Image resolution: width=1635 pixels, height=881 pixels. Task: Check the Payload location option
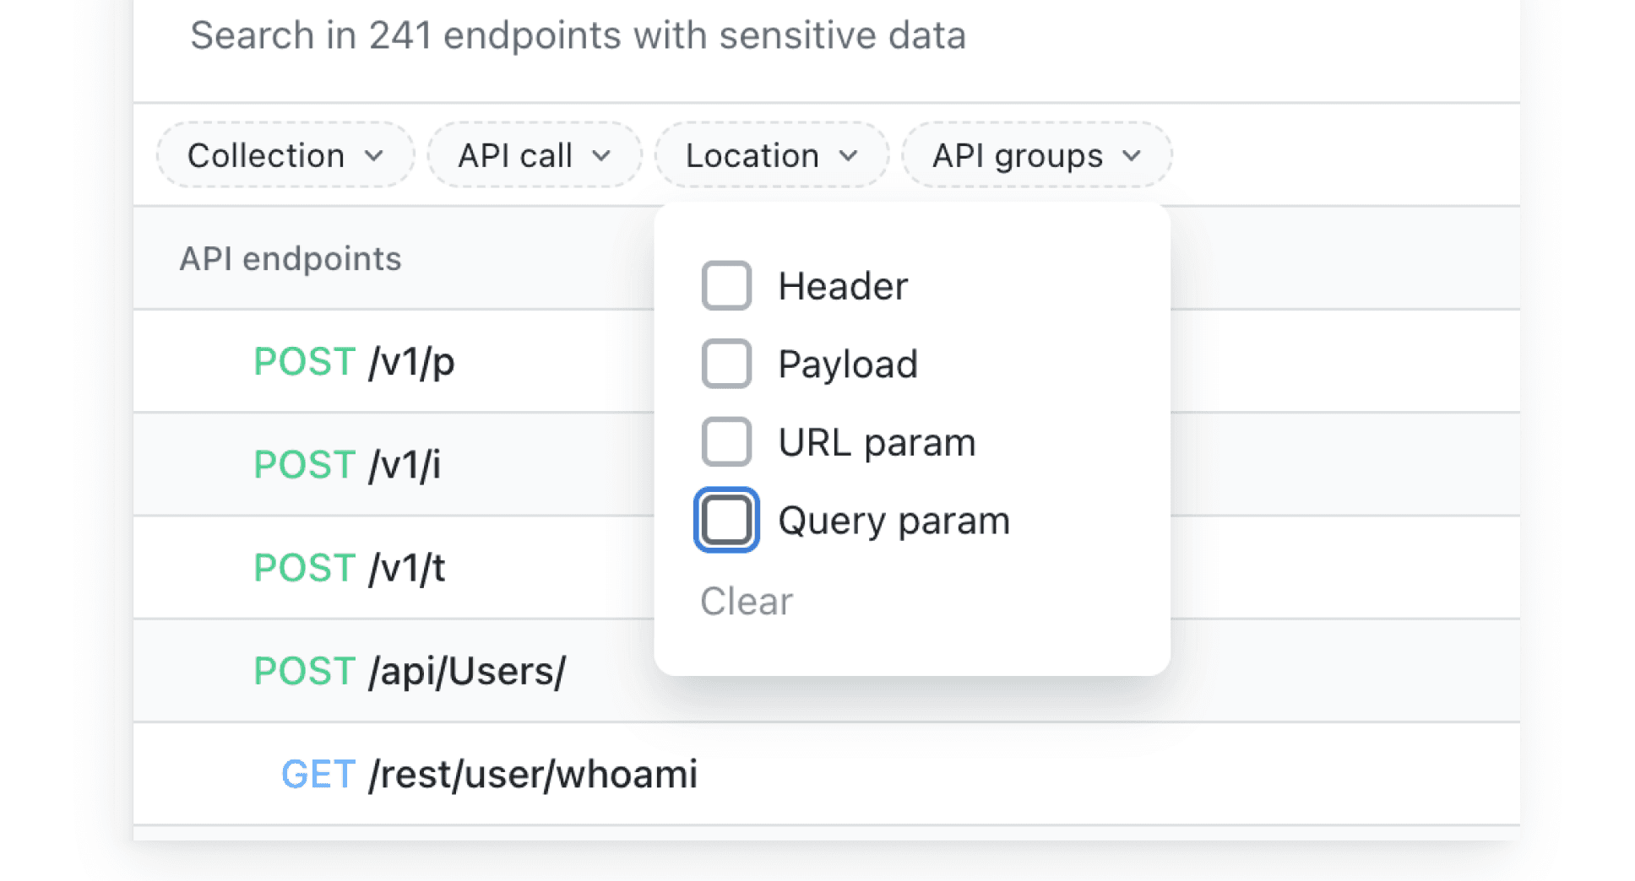pyautogui.click(x=725, y=363)
